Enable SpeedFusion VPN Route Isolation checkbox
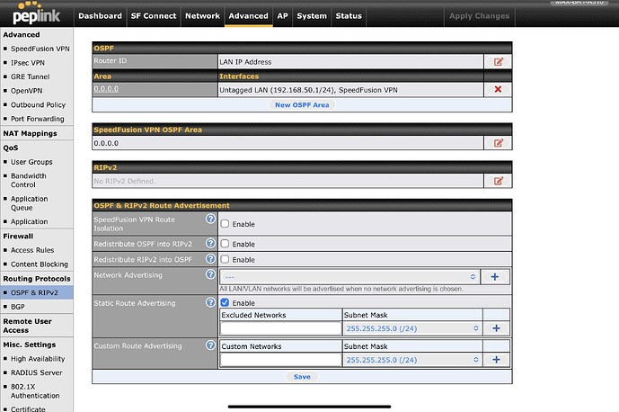This screenshot has height=412, width=619. (225, 223)
